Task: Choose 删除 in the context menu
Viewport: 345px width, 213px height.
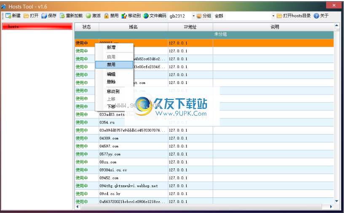Action: click(114, 82)
